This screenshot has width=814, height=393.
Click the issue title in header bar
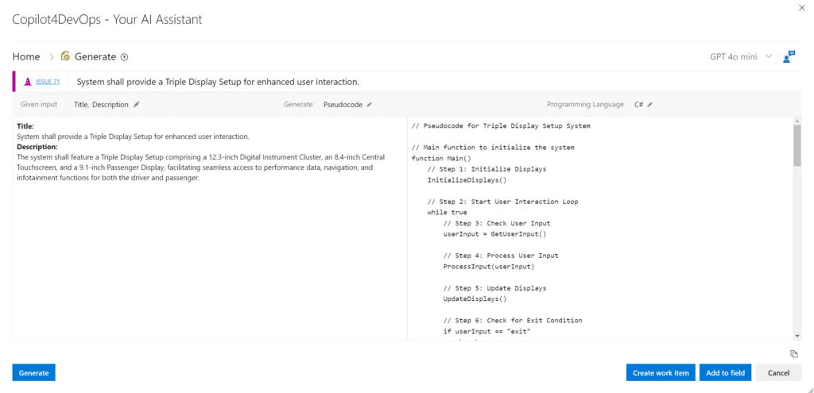click(x=218, y=82)
